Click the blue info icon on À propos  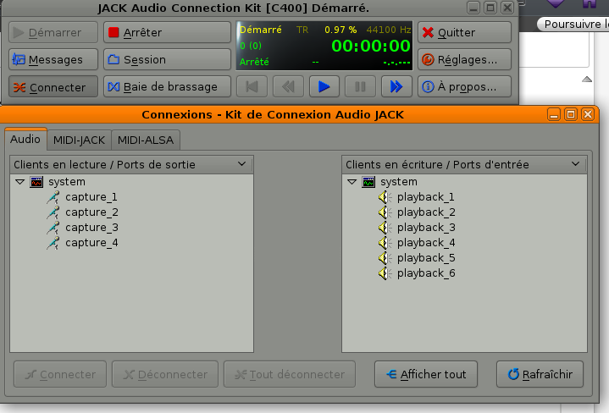tap(428, 86)
